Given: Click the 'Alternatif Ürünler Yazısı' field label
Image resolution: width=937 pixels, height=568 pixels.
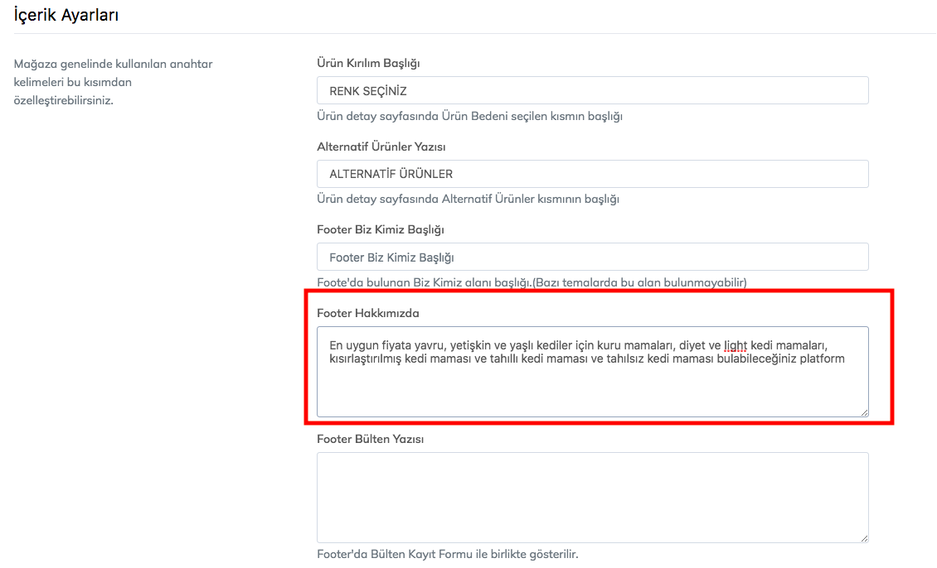Looking at the screenshot, I should tap(381, 147).
